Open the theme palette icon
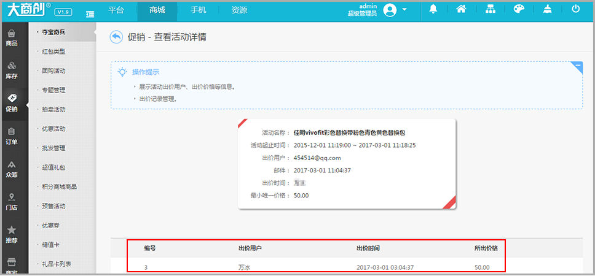Image resolution: width=595 pixels, height=276 pixels. pyautogui.click(x=519, y=10)
